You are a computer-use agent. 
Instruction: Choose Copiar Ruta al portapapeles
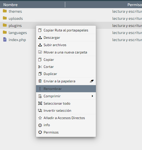click(66, 30)
